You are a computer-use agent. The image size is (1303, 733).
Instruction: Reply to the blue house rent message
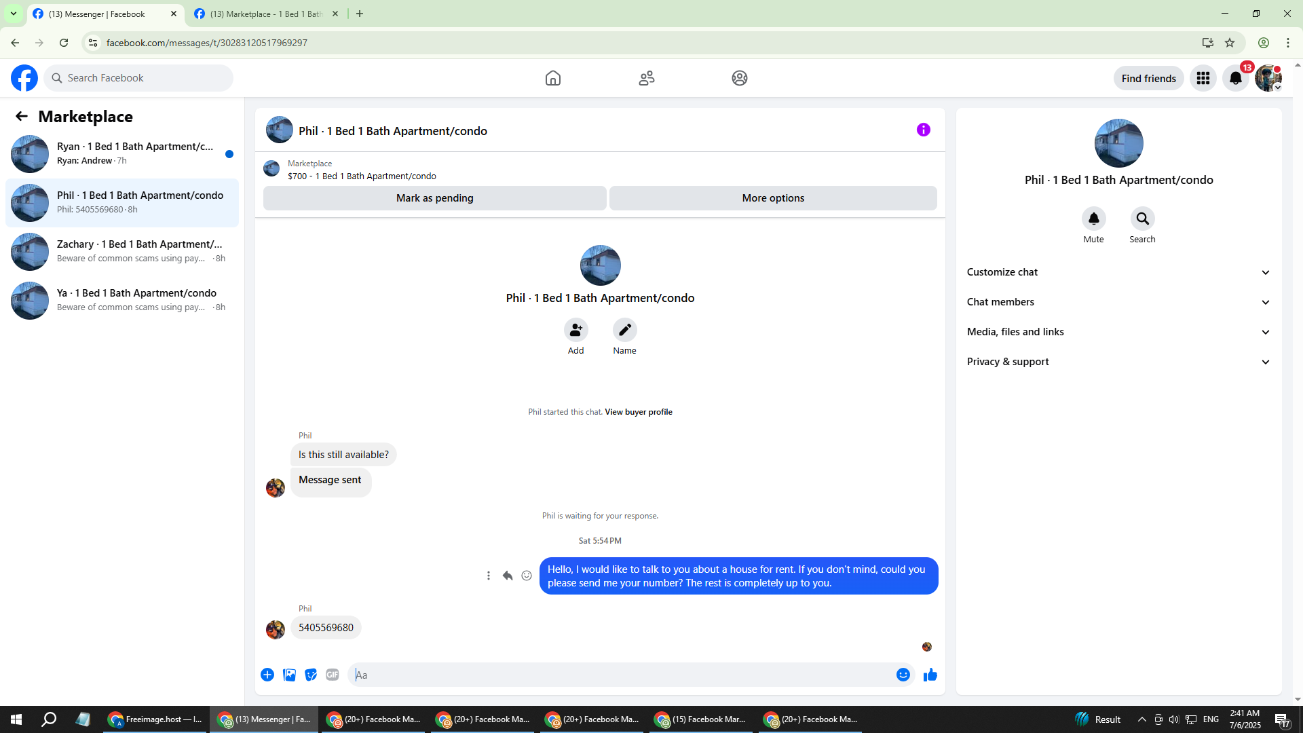[x=507, y=576]
